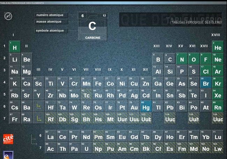Click the red Cité logo

coord(8,138)
